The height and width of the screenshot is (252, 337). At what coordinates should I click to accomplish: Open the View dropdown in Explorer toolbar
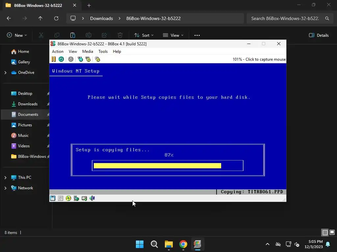click(173, 35)
